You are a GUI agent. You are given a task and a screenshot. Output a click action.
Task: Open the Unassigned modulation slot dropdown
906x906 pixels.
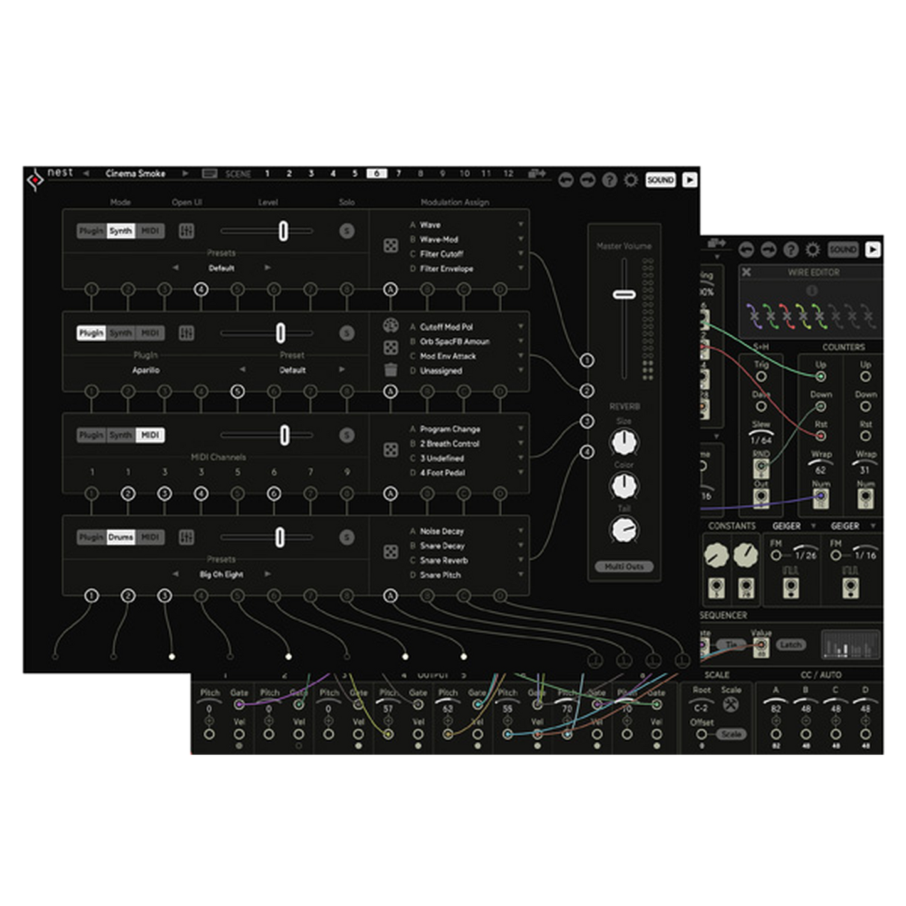(x=520, y=371)
